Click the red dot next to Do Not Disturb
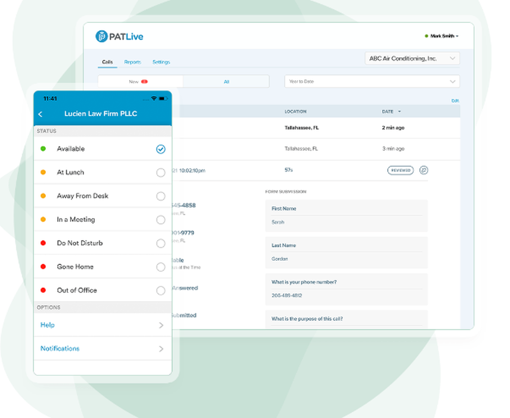This screenshot has height=418, width=510. coord(43,243)
